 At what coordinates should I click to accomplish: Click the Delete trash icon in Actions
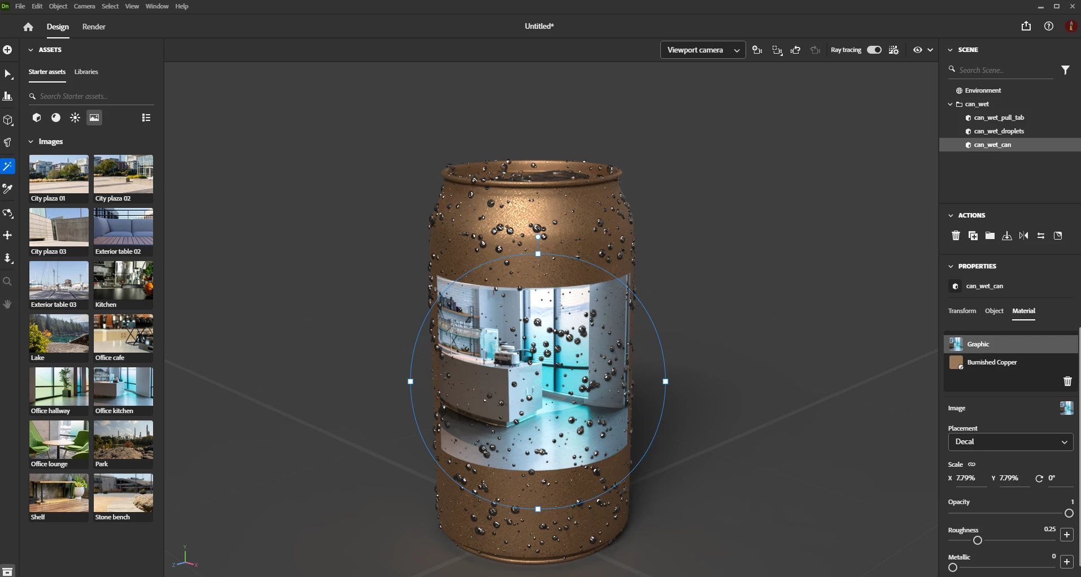(956, 236)
